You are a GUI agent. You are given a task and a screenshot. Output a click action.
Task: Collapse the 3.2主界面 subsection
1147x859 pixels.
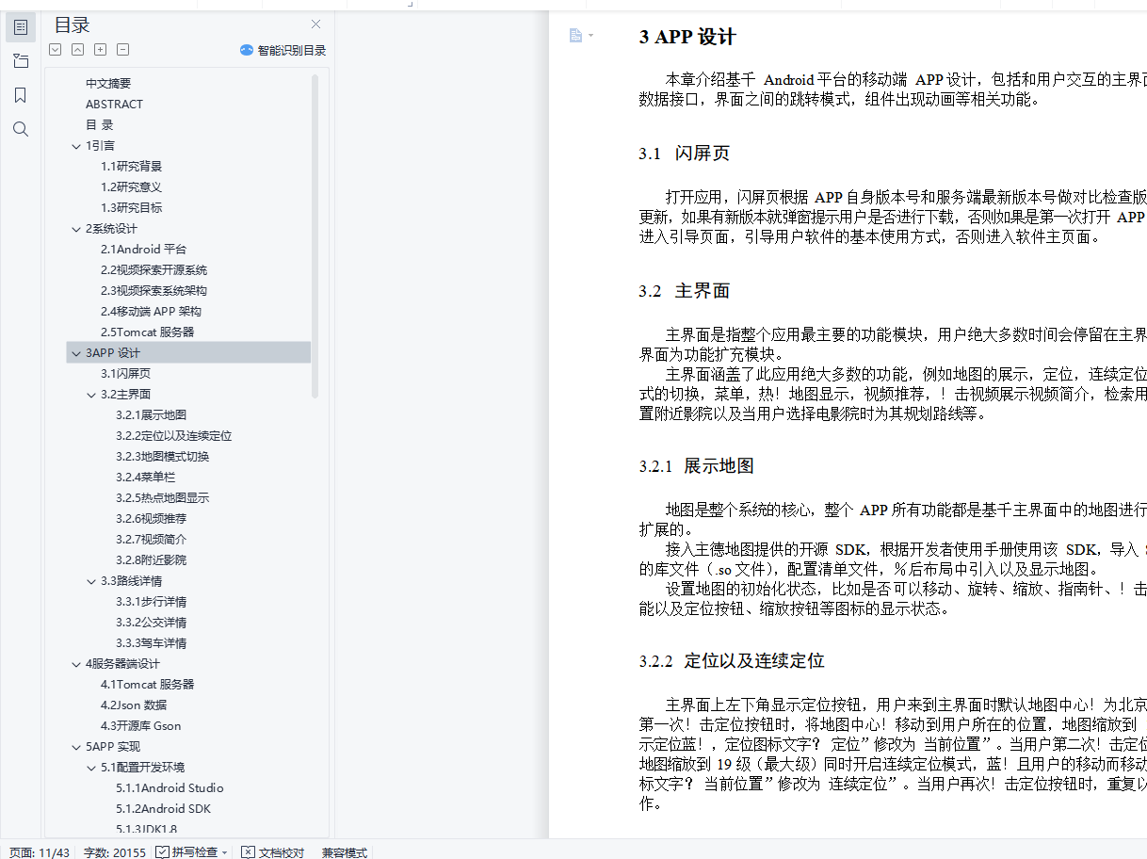[x=91, y=394]
